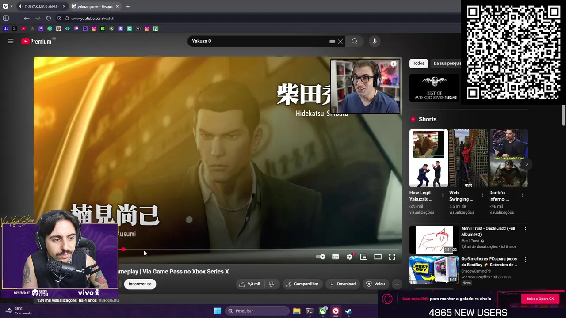
Task: Open the weather widget showing 26°C
Action: 19,311
